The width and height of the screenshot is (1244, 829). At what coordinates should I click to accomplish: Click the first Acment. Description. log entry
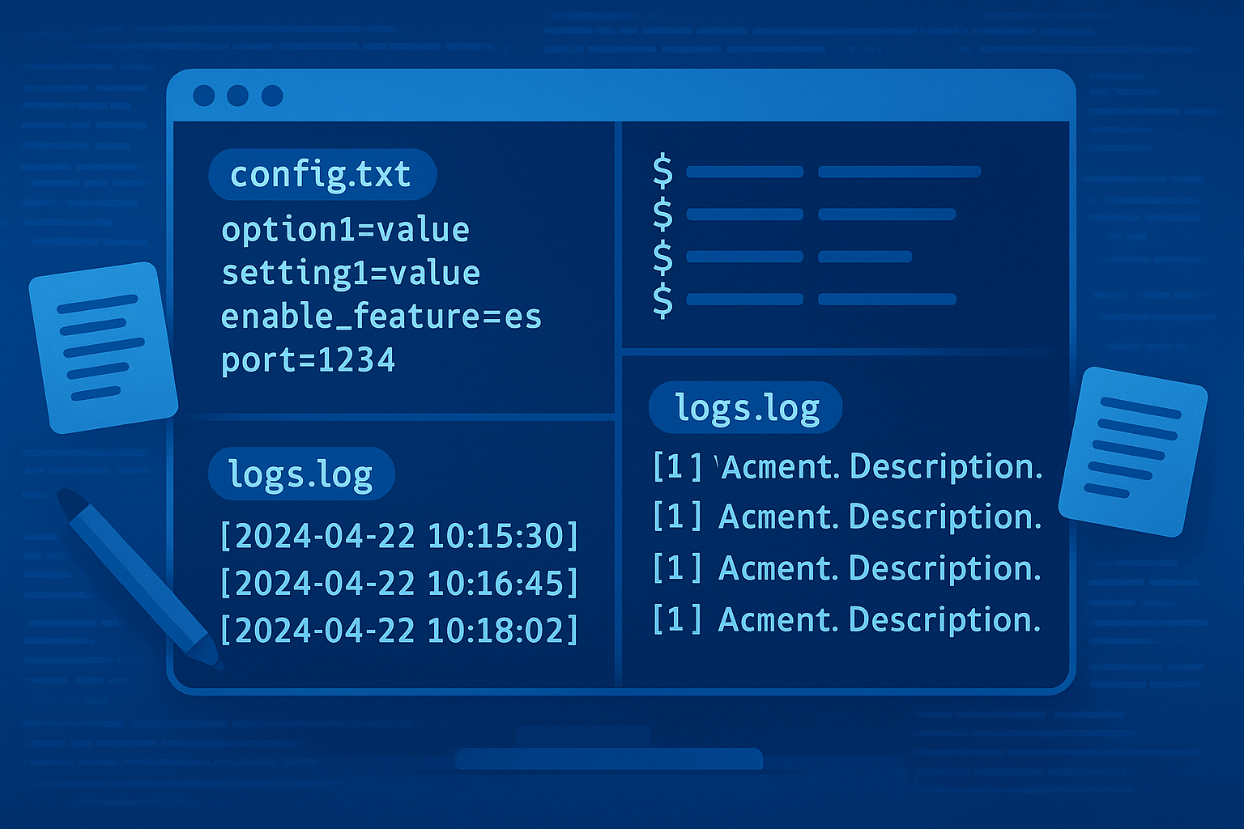click(847, 467)
